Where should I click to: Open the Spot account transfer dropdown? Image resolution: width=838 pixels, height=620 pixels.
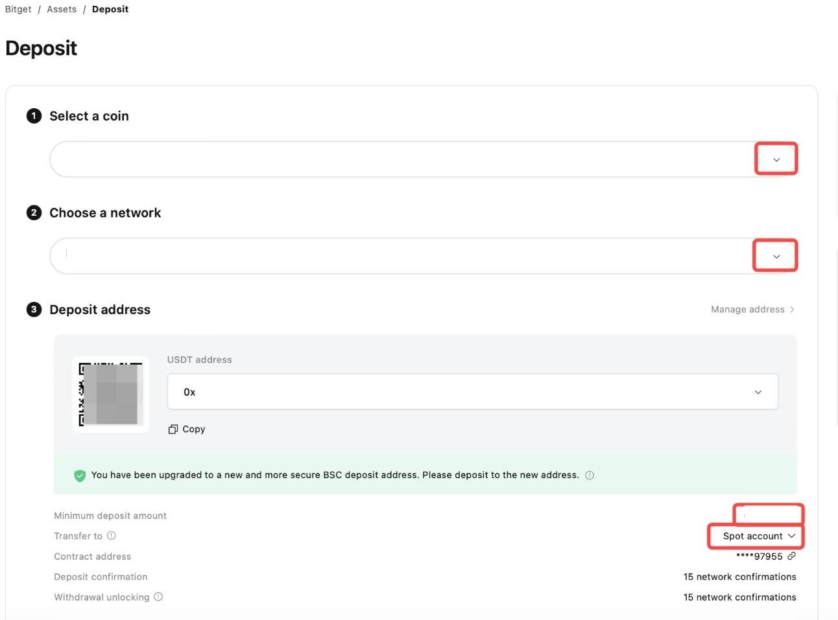click(x=759, y=536)
